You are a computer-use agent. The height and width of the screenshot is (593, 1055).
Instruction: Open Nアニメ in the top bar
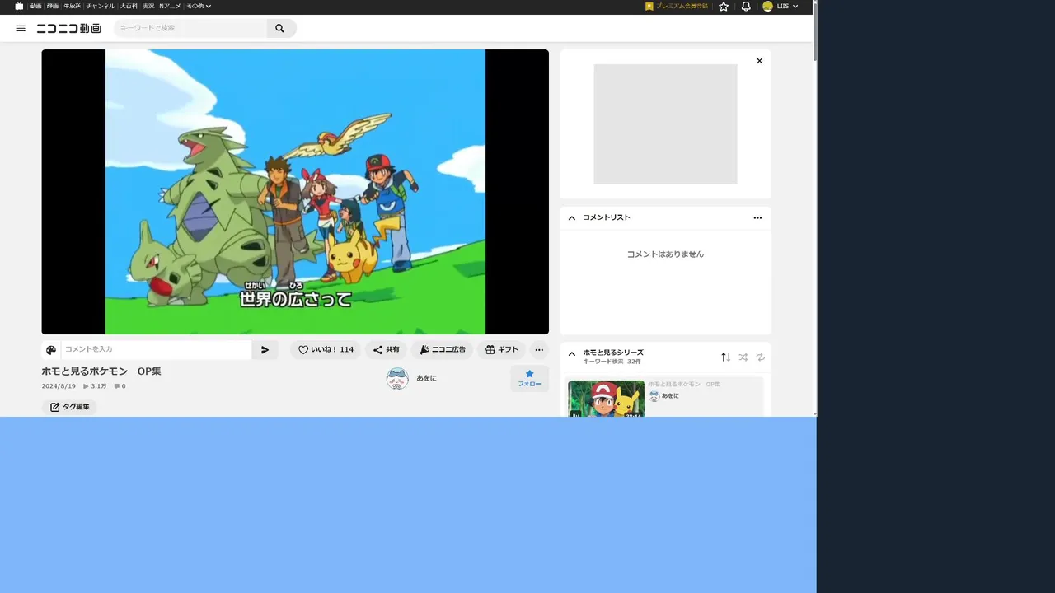point(170,6)
